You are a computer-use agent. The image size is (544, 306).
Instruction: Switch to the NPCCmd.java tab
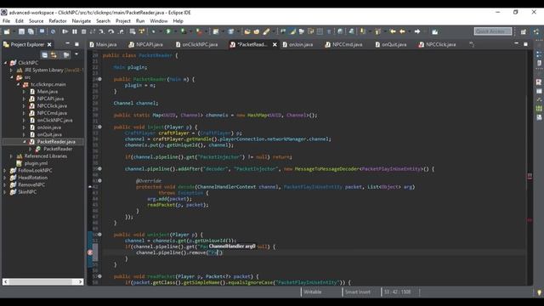tap(343, 44)
